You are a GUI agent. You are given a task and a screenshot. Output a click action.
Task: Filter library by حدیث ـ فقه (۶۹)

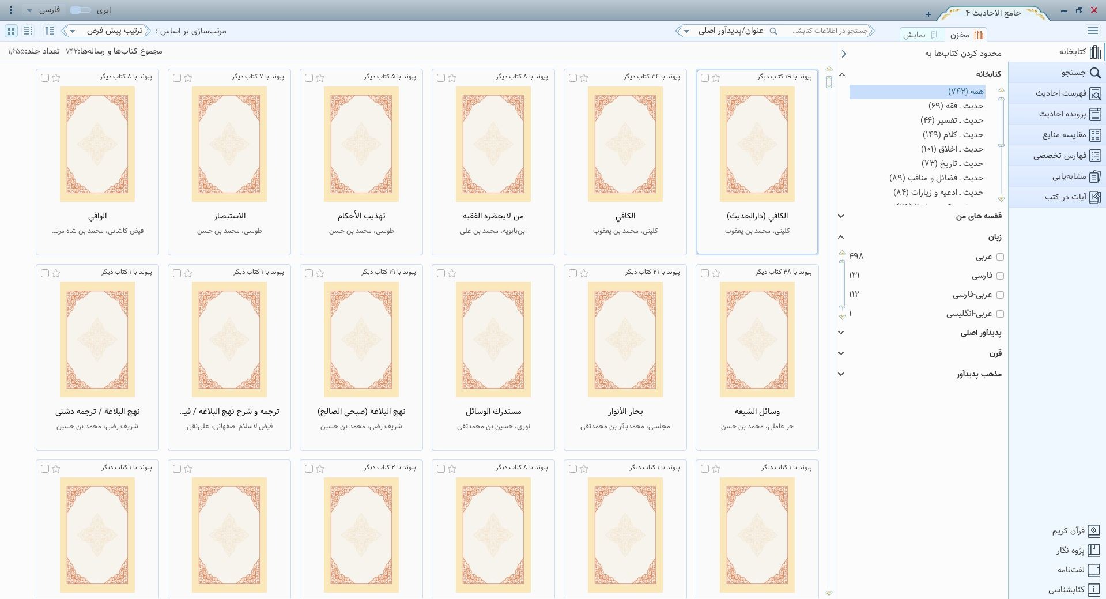(x=956, y=106)
